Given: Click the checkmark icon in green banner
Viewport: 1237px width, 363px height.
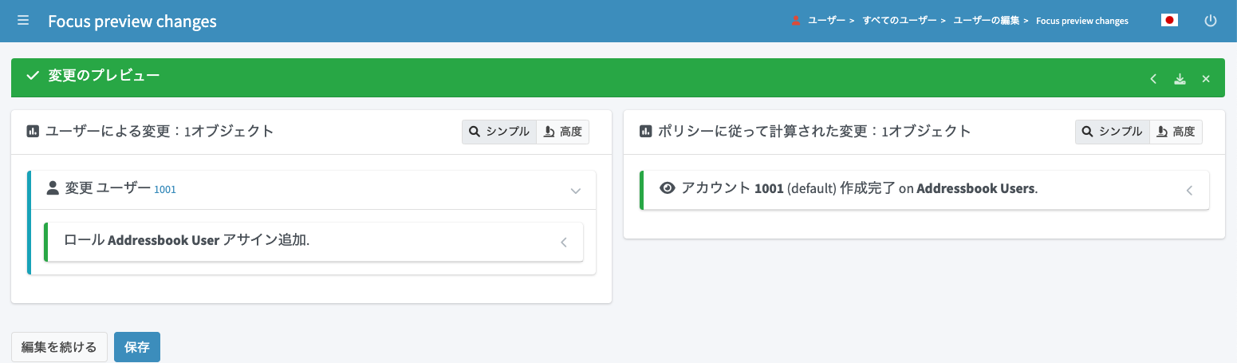Looking at the screenshot, I should click(33, 76).
